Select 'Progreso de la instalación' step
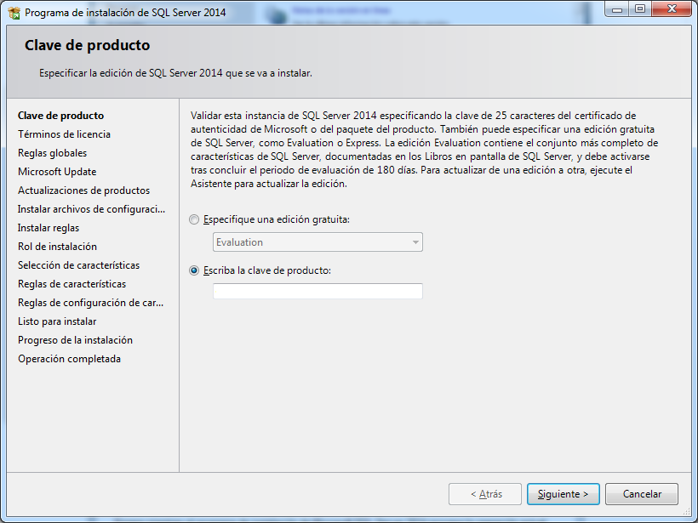The height and width of the screenshot is (523, 698). pyautogui.click(x=75, y=340)
